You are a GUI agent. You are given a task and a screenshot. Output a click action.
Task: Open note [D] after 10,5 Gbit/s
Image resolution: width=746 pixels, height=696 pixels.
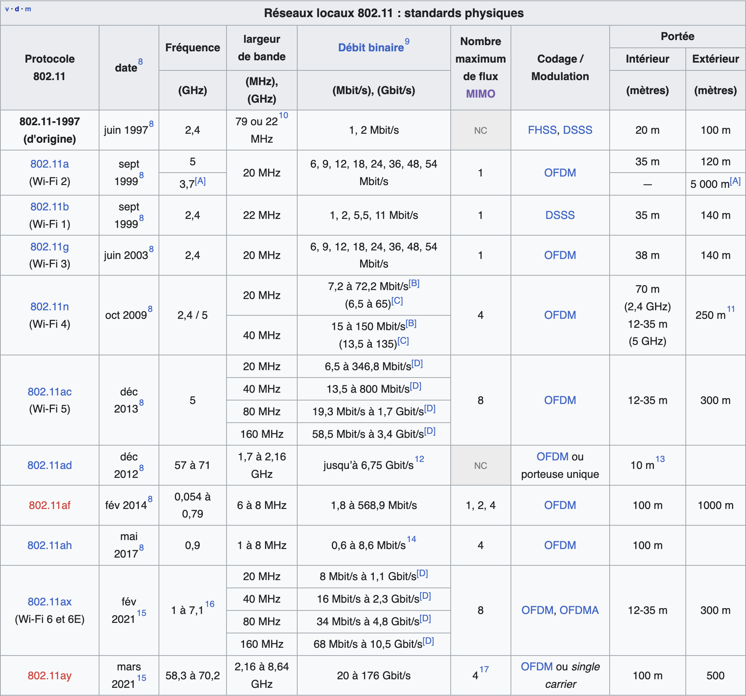coord(429,641)
